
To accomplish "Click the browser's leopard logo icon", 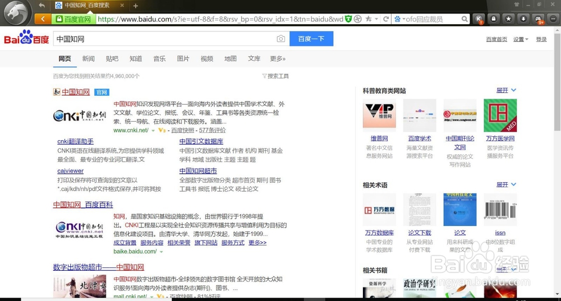I will [16, 13].
